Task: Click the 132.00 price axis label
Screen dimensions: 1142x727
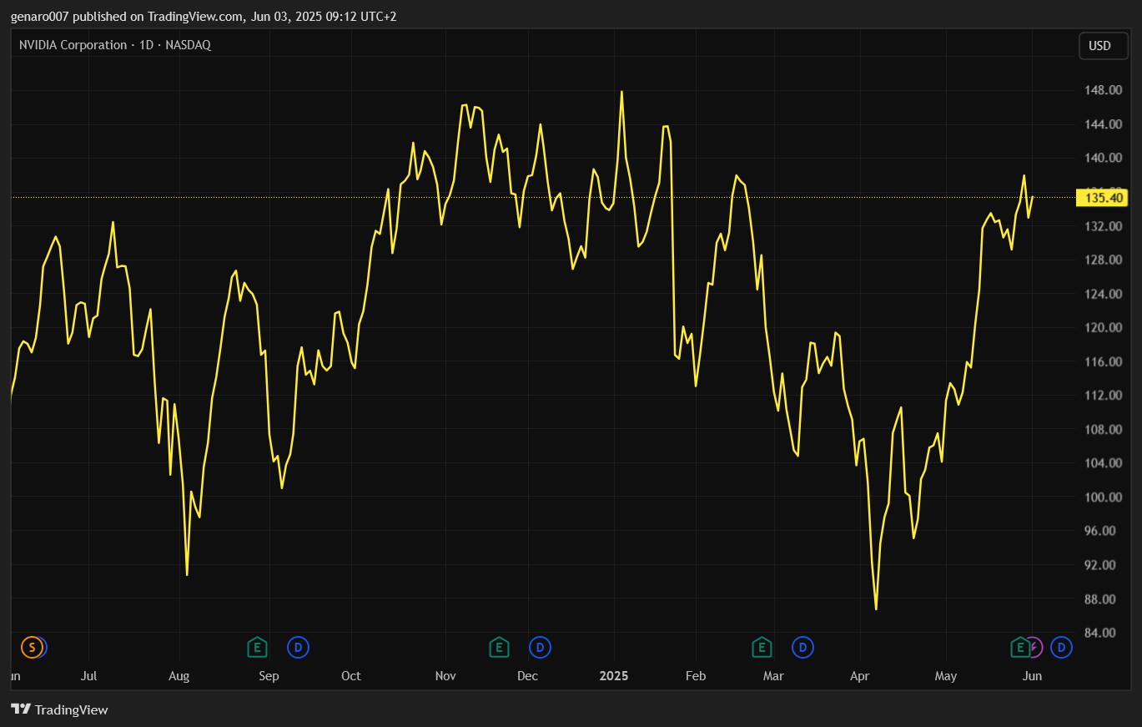Action: pyautogui.click(x=1102, y=226)
